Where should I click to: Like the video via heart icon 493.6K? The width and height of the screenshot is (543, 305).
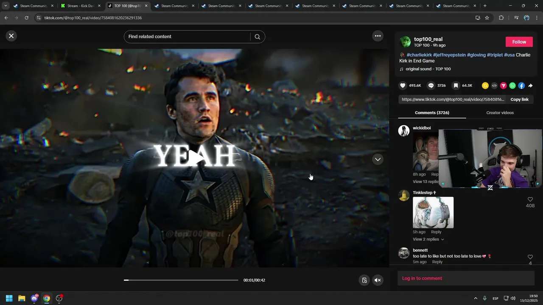tap(403, 86)
